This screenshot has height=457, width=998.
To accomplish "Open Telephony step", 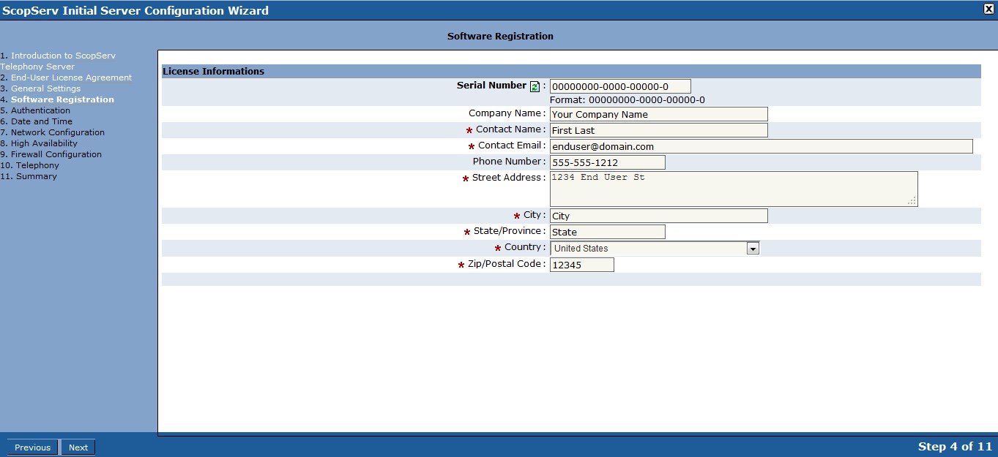I will (37, 165).
